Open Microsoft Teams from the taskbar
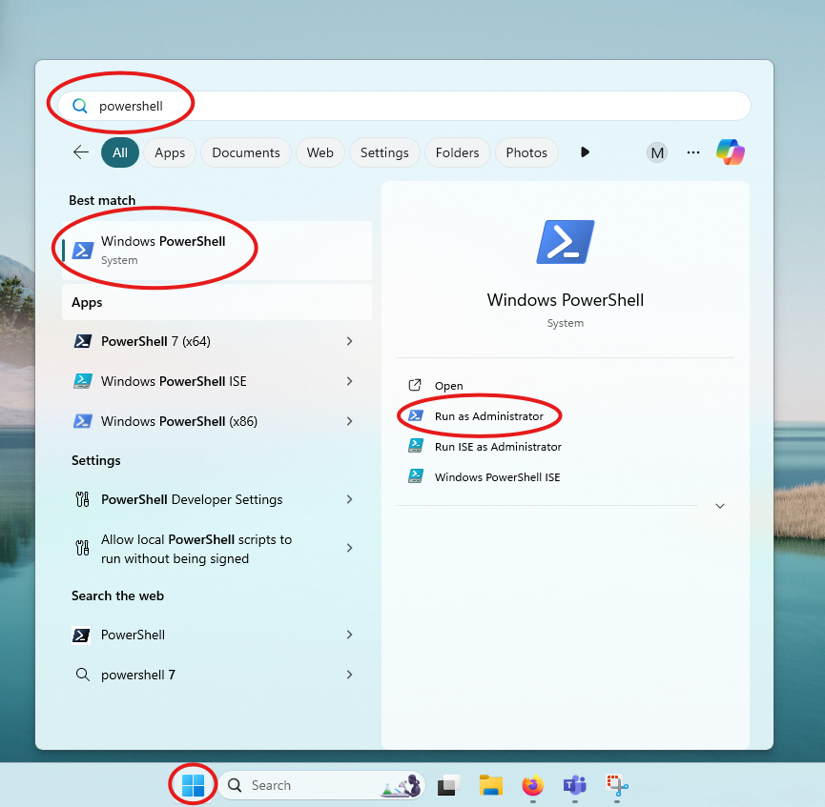This screenshot has width=825, height=807. click(x=574, y=785)
